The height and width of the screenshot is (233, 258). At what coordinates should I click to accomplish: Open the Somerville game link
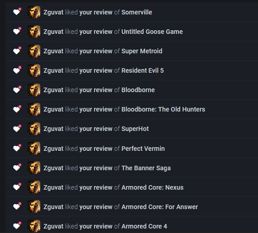[x=136, y=12]
